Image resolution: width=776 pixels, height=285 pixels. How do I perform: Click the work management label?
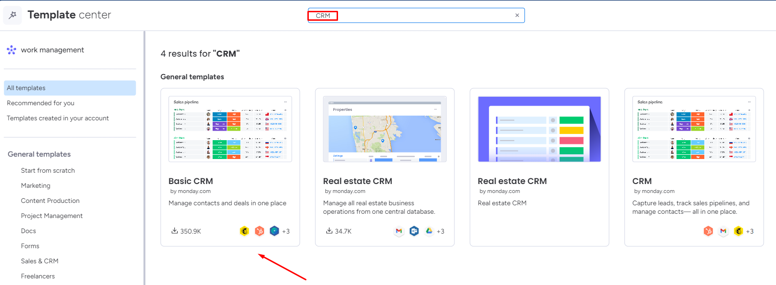[52, 50]
